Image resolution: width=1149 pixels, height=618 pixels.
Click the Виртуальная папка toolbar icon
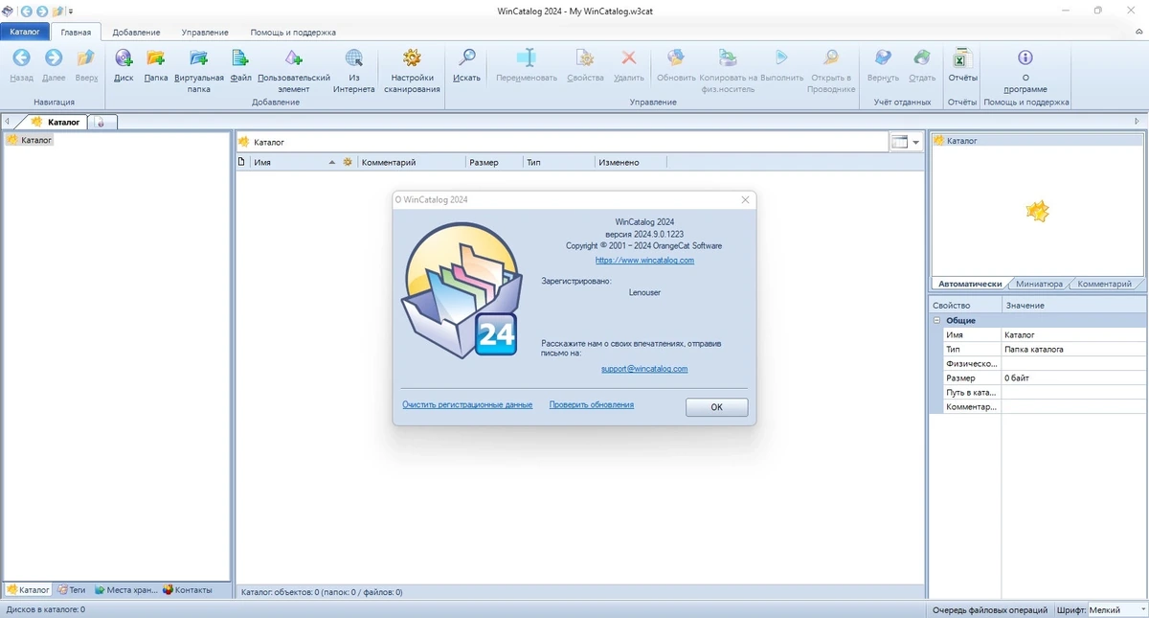pyautogui.click(x=199, y=58)
